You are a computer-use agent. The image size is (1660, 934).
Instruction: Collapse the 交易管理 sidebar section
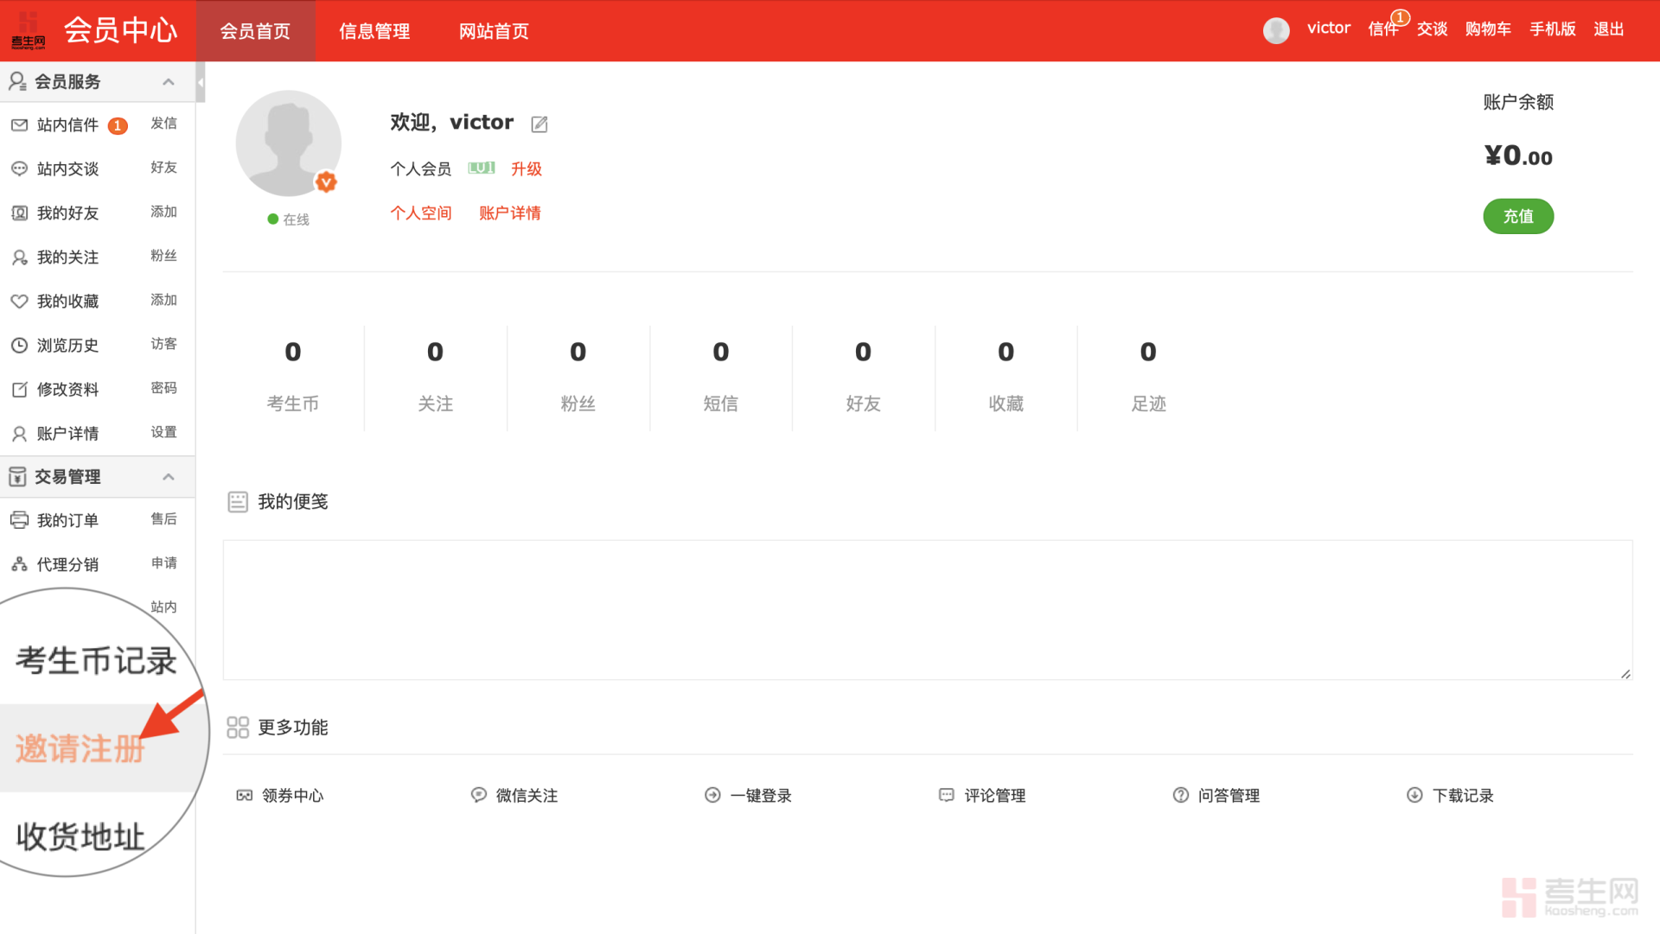pos(169,477)
